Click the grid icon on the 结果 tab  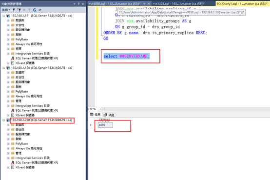tap(92, 115)
